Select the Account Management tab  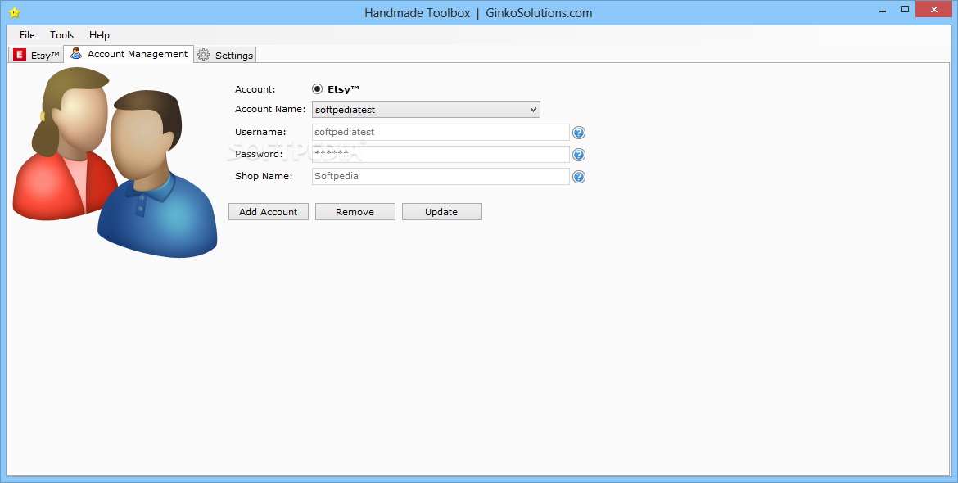[x=129, y=54]
